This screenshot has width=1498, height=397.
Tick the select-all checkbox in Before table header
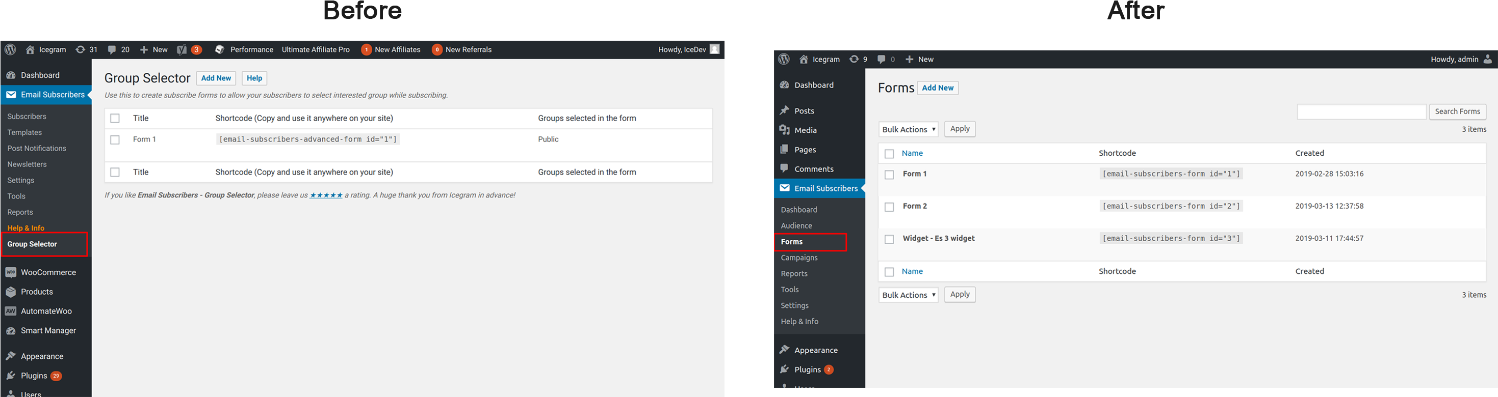point(115,119)
